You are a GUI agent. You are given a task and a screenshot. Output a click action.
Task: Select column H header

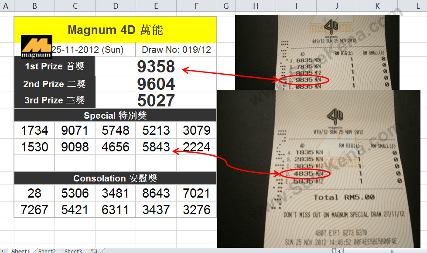(x=256, y=6)
